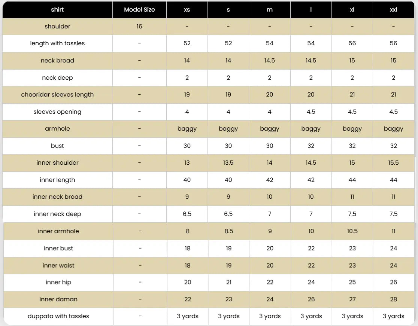The image size is (418, 326).
Task: Click the 'duppata with tassles' row label
Action: point(58,316)
